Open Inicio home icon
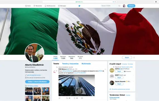The image size is (159, 101). coord(26,6)
